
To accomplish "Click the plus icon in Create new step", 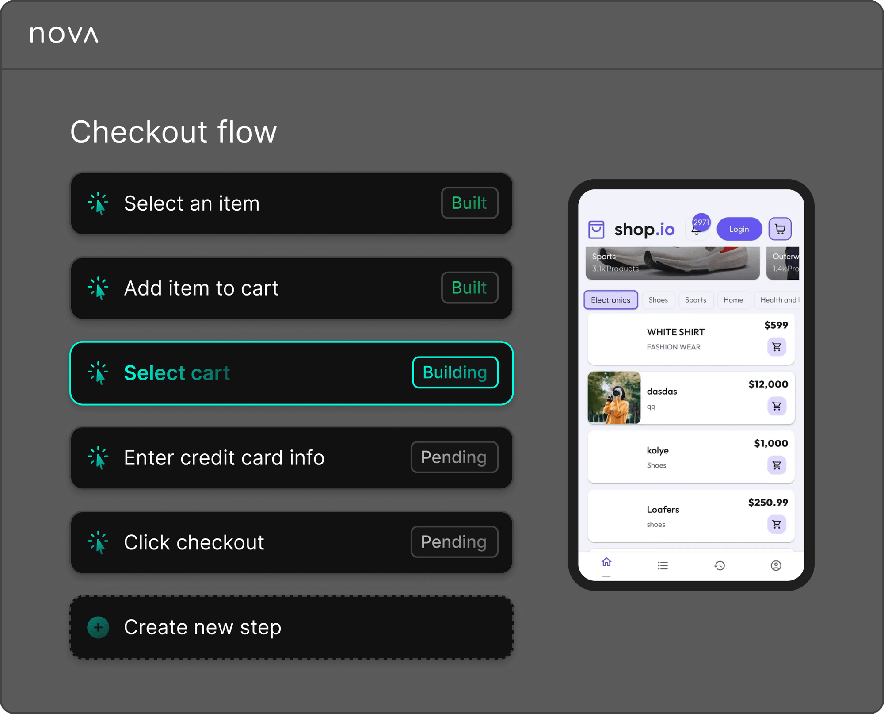I will [98, 627].
